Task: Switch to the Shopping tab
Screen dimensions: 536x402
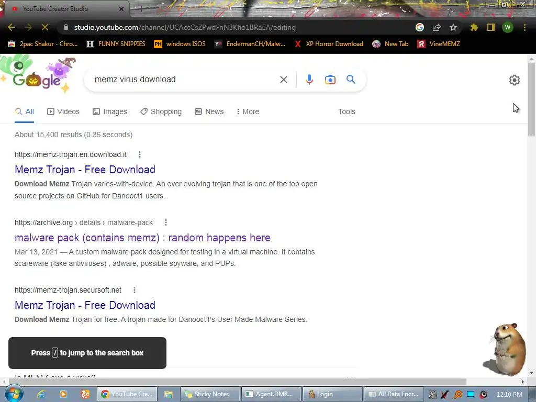Action: [x=161, y=111]
